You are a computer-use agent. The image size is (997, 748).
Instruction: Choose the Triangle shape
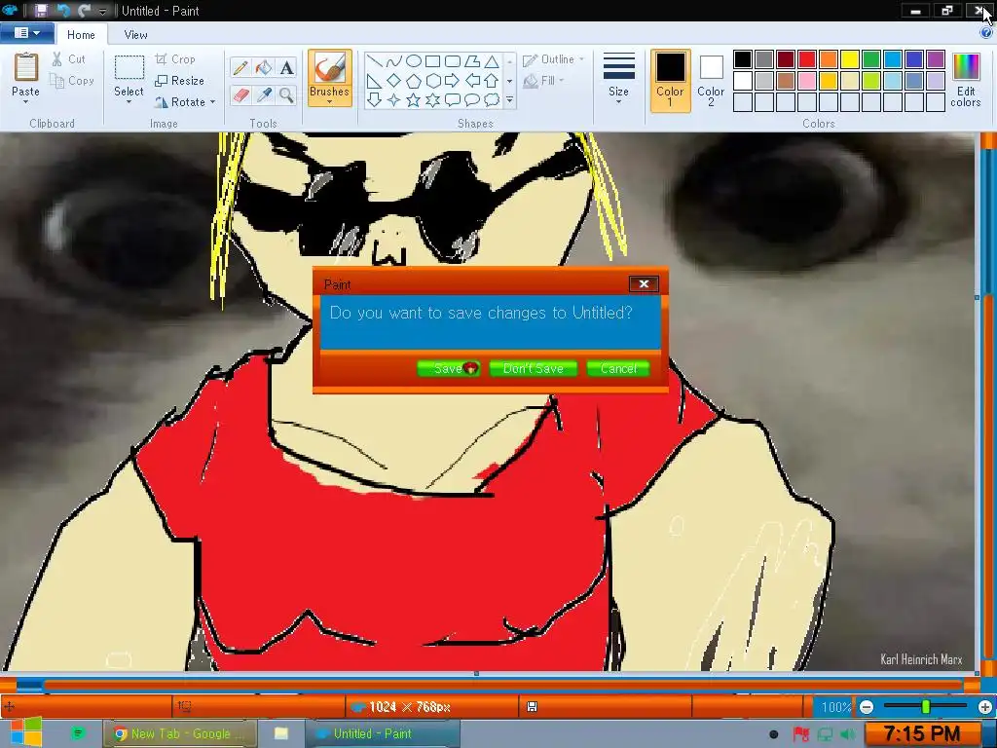[492, 61]
